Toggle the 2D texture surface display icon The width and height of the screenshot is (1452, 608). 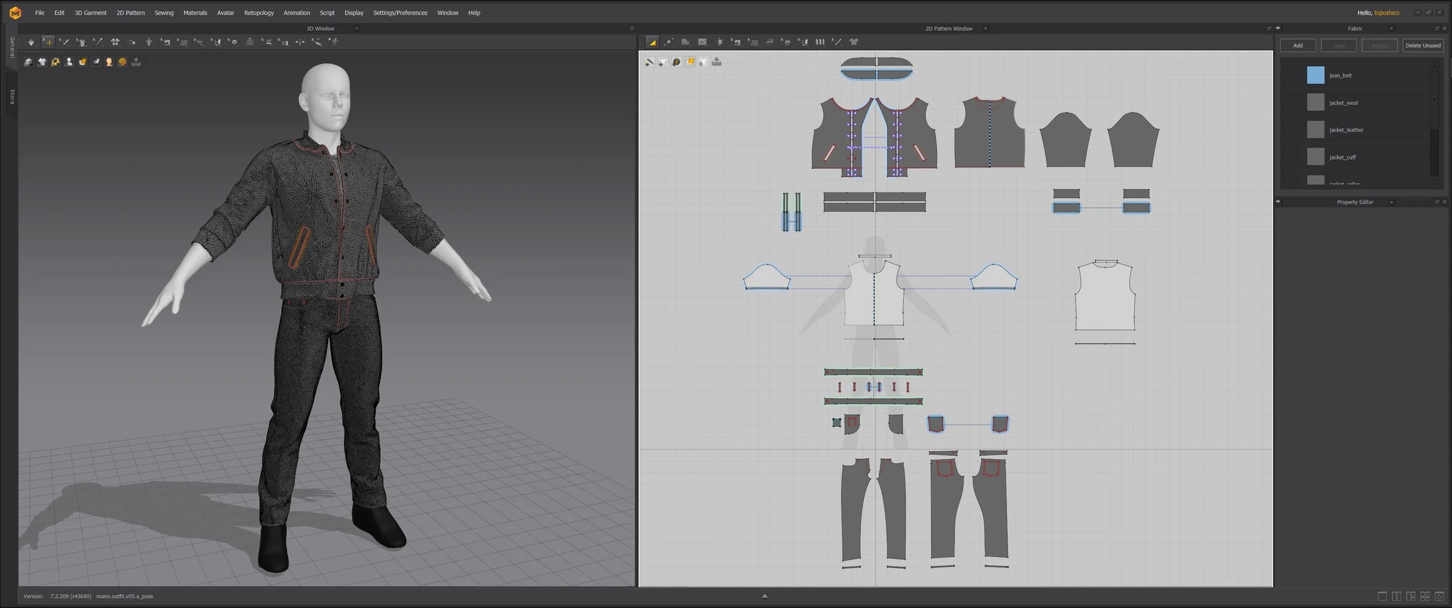click(690, 62)
